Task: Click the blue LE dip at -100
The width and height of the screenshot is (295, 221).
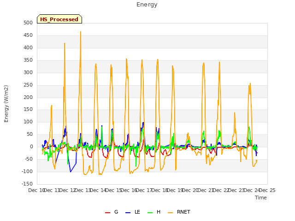Action: (71, 172)
